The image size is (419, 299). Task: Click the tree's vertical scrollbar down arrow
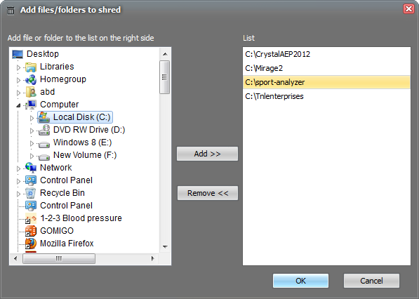(x=165, y=247)
